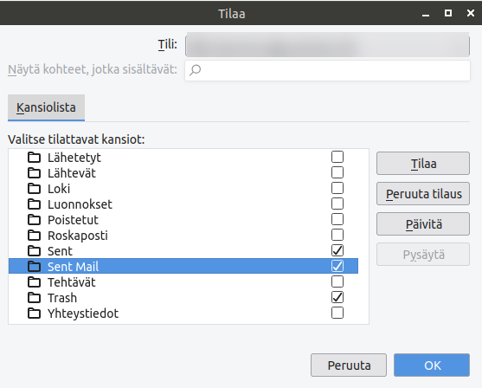This screenshot has width=482, height=388.
Task: Click the Trash folder icon
Action: coord(34,298)
